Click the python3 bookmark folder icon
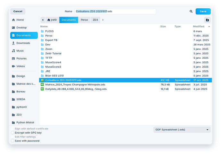The height and width of the screenshot is (155, 221). click(x=13, y=107)
